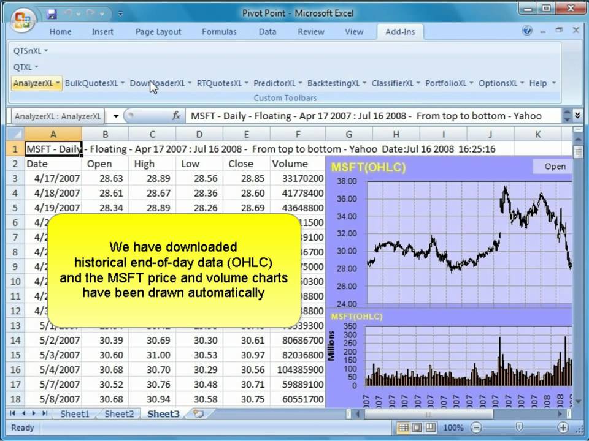Click the Zoom In plus button
589x441 pixels.
563,428
